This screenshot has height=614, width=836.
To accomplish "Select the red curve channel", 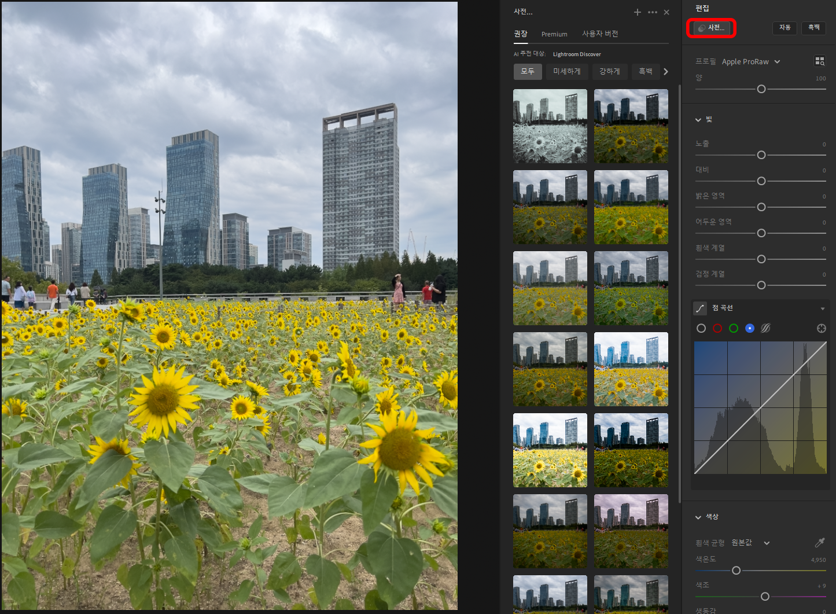I will (x=717, y=328).
